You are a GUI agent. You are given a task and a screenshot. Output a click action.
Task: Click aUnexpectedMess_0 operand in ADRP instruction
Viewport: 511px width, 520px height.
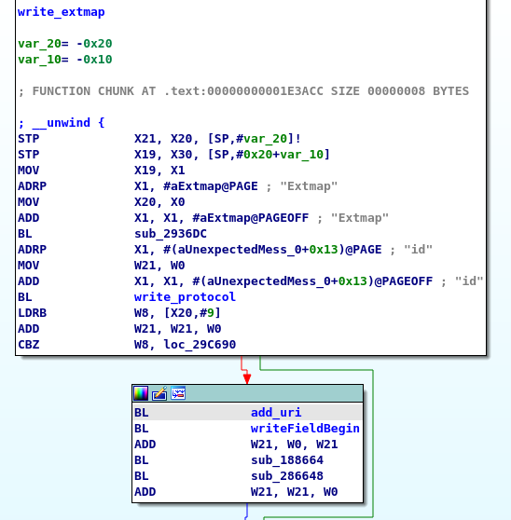click(x=272, y=250)
